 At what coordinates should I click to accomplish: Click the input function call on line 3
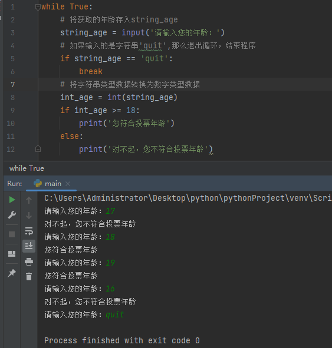click(x=173, y=33)
